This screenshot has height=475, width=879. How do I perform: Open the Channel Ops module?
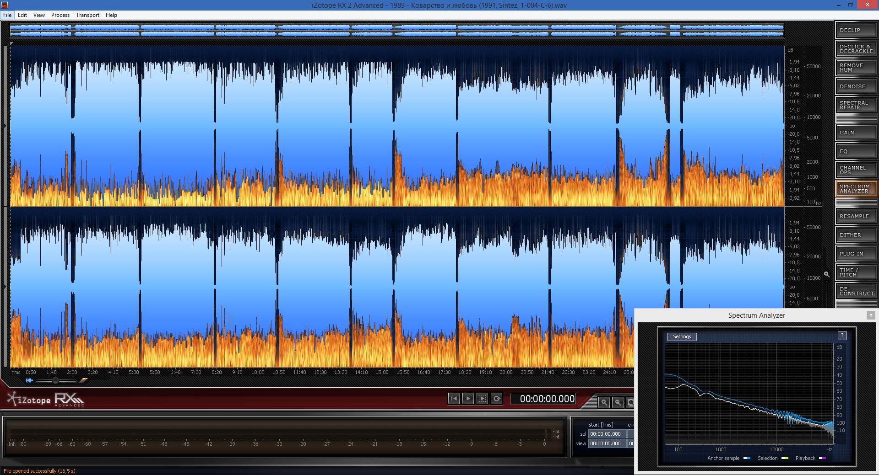[856, 170]
